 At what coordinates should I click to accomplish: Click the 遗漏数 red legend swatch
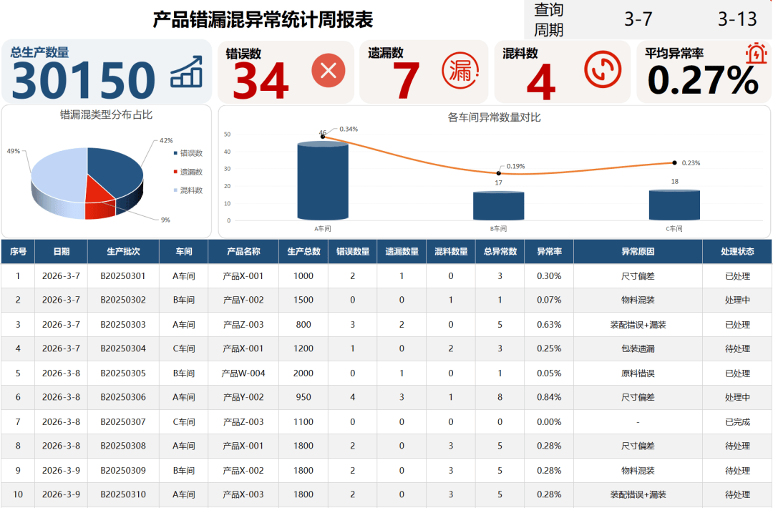coord(175,172)
